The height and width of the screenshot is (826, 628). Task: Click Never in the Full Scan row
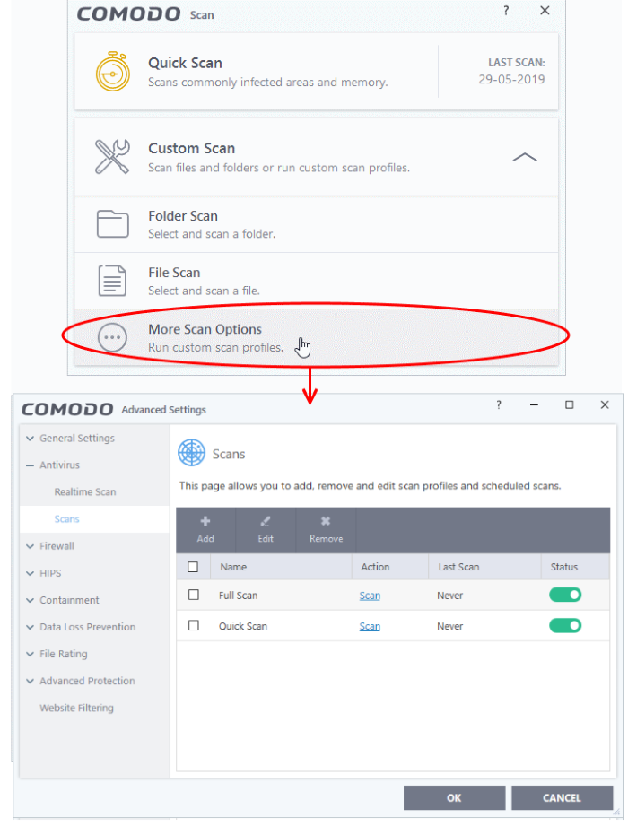click(450, 596)
